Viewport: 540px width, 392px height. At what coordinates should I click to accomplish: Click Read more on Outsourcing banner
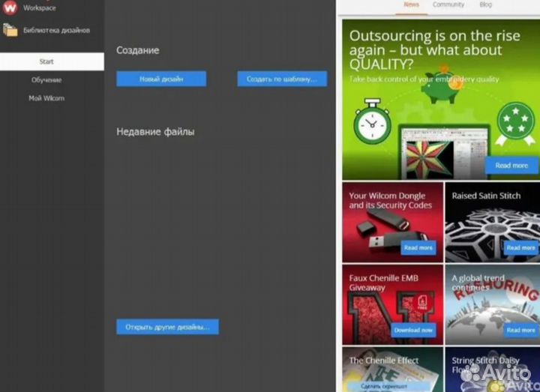pos(511,165)
